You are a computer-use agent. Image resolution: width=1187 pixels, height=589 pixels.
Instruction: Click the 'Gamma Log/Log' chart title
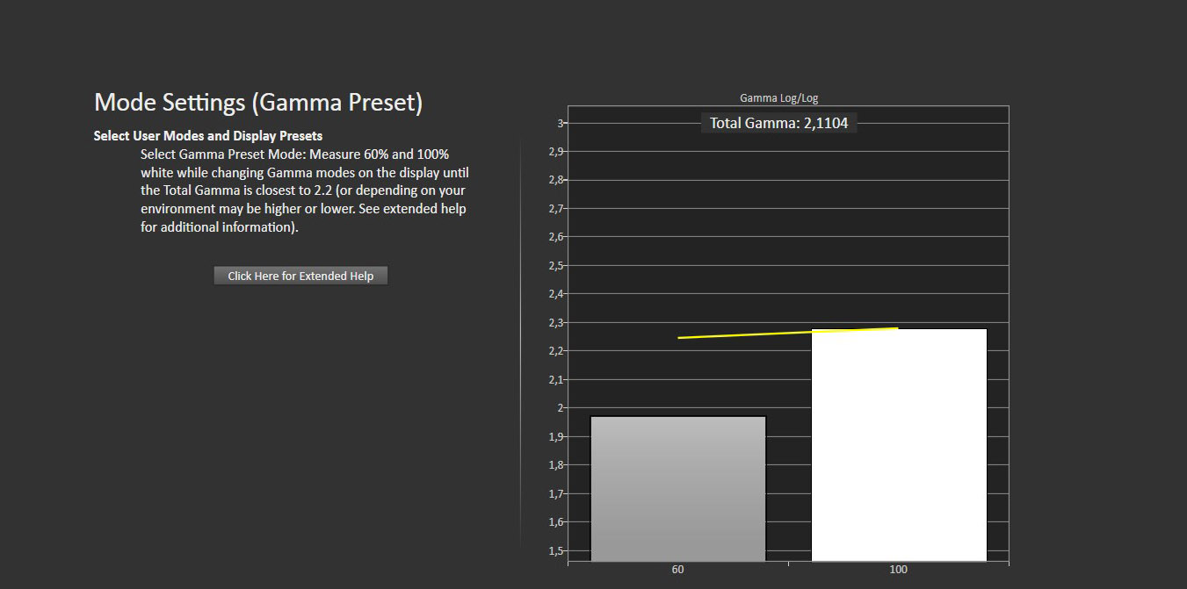778,98
